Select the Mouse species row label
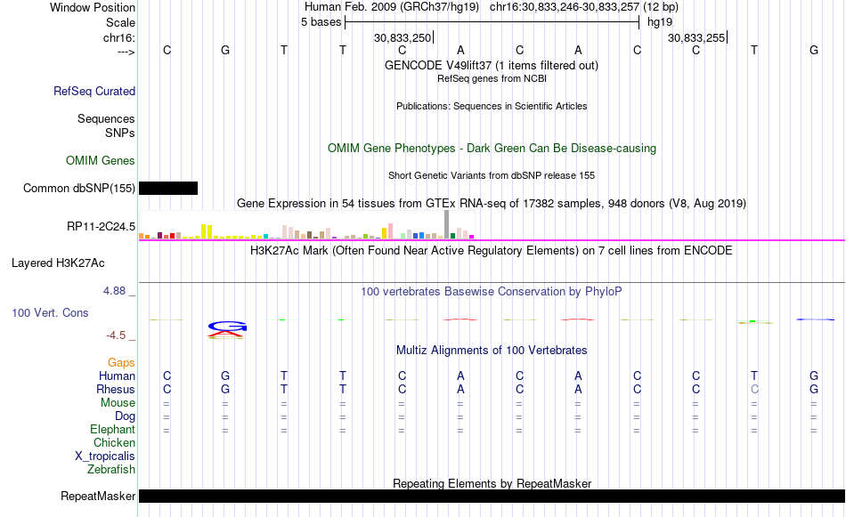The width and height of the screenshot is (846, 517). (118, 403)
